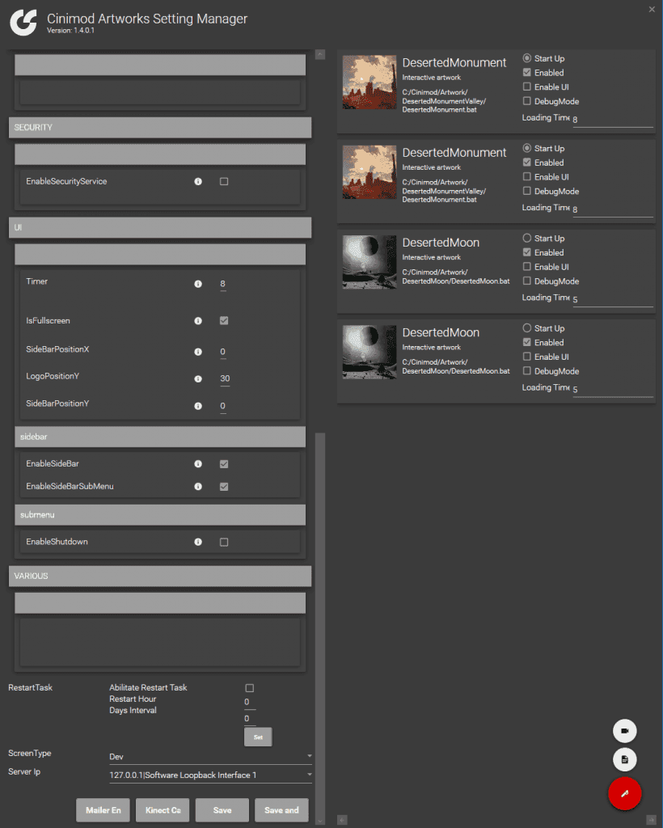Click the Days Interval input field
Screen dimensions: 663x828
[x=250, y=719]
